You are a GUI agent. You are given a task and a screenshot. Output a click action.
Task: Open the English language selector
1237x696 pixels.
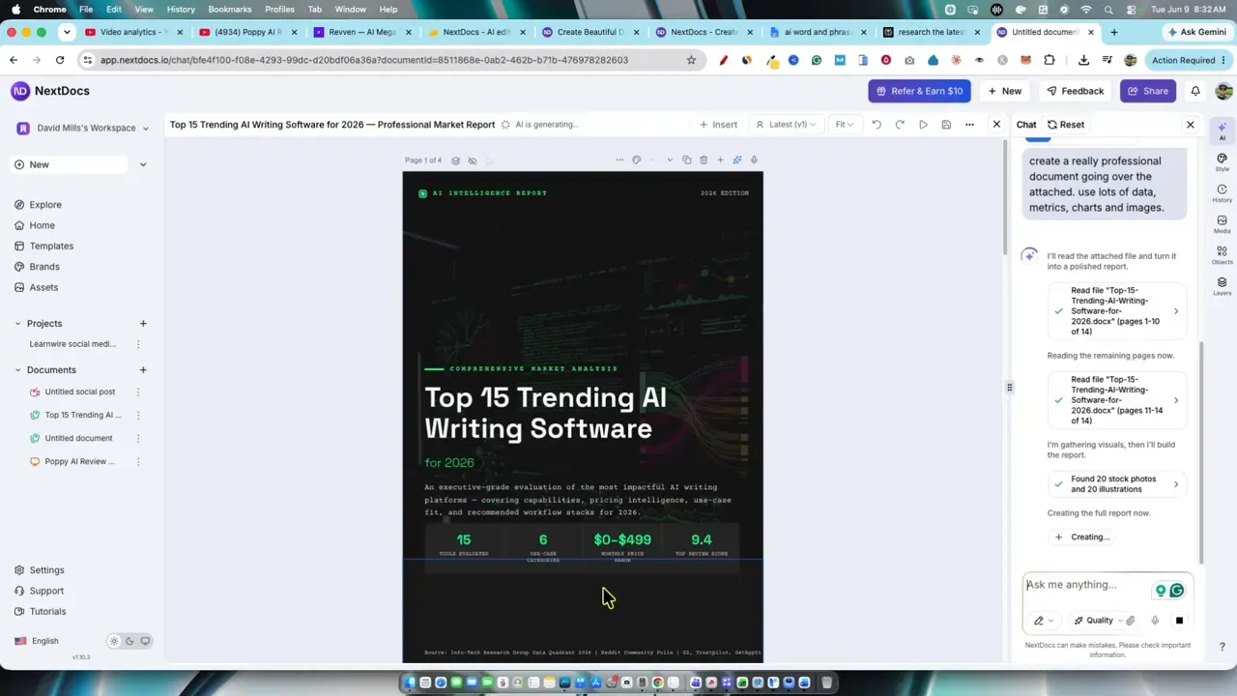click(37, 641)
